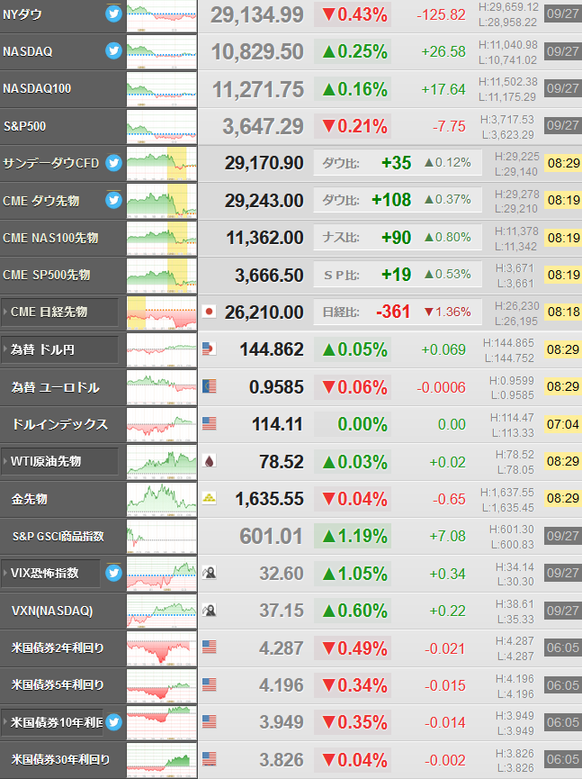The height and width of the screenshot is (779, 582).
Task: Click the 07:04 time for ドルインデックス
Action: (562, 424)
